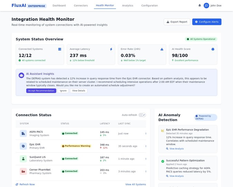This screenshot has height=187, width=233.
Task: Select the Health Monitor tab
Action: tap(105, 6)
